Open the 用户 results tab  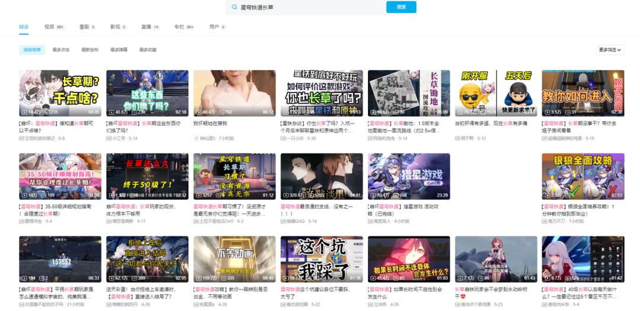pyautogui.click(x=217, y=27)
